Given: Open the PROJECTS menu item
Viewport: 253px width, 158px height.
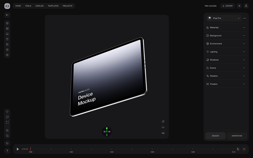Looking at the screenshot, I should (68, 6).
